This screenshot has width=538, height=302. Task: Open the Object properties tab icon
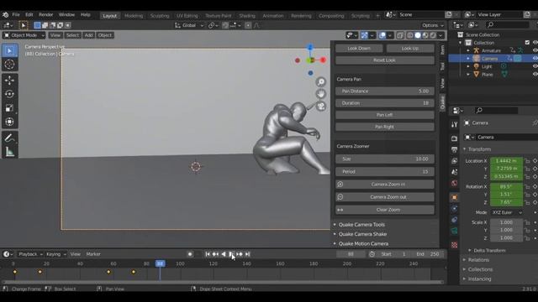pos(454,197)
